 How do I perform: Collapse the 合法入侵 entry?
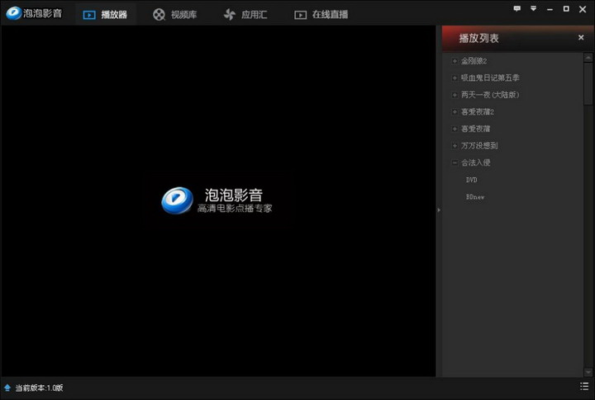coord(455,162)
